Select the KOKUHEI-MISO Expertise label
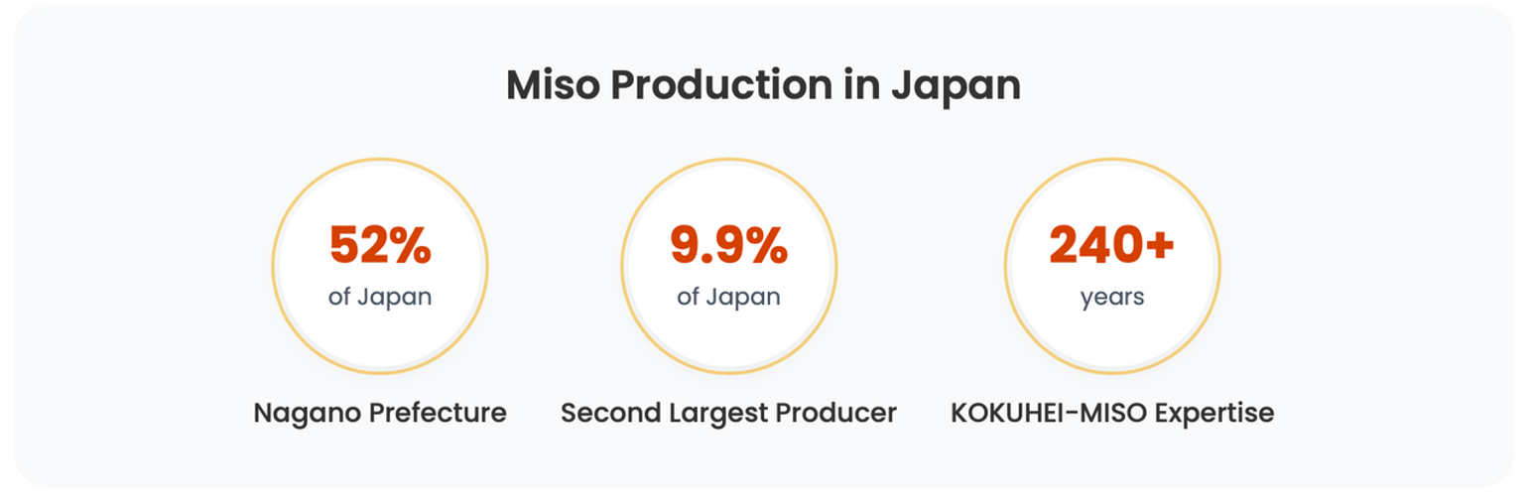Image resolution: width=1532 pixels, height=504 pixels. click(x=1112, y=413)
